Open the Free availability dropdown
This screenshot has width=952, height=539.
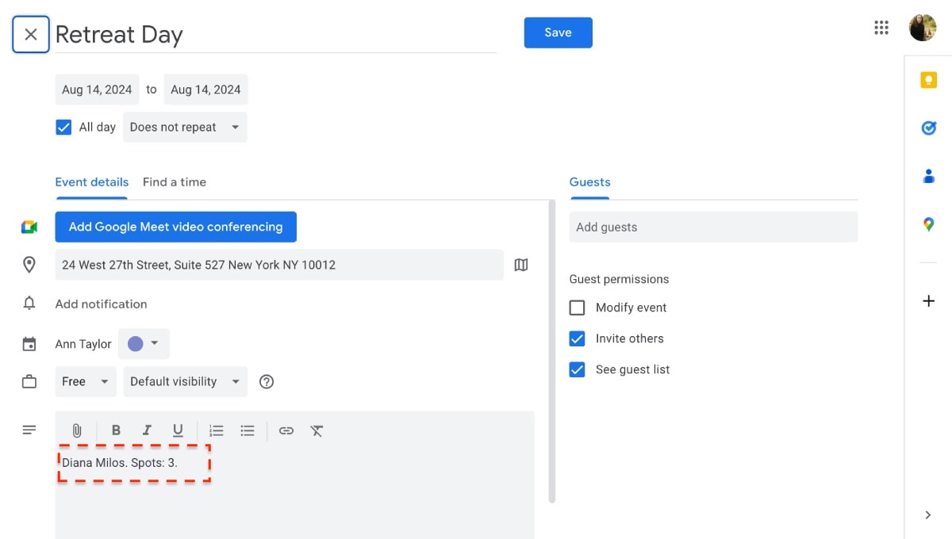point(86,382)
